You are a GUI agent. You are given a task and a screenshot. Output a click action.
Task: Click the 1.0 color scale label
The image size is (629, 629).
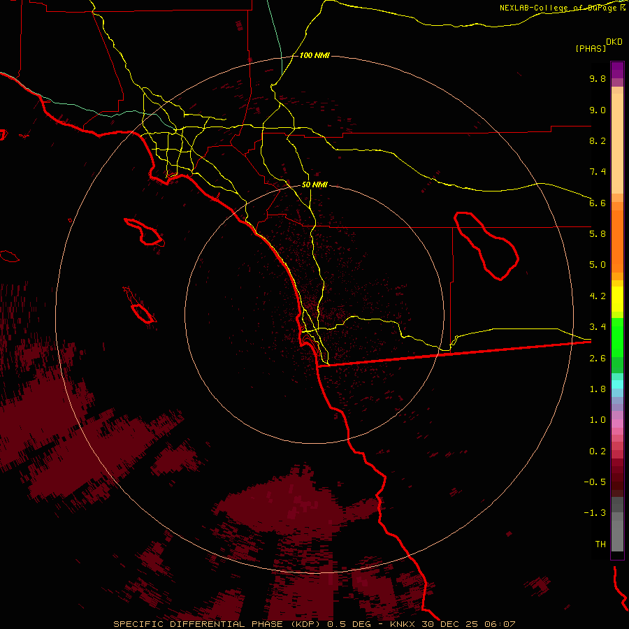(x=598, y=420)
